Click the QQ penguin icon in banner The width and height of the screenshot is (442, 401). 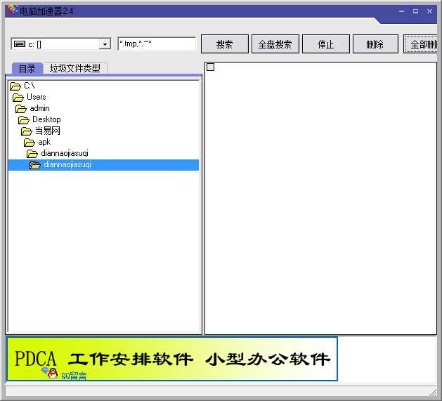tap(53, 374)
